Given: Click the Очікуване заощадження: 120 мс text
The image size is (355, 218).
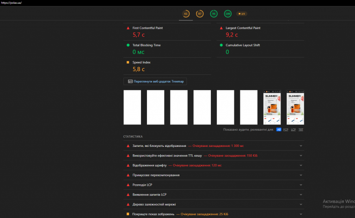Looking at the screenshot, I should click(x=197, y=165).
